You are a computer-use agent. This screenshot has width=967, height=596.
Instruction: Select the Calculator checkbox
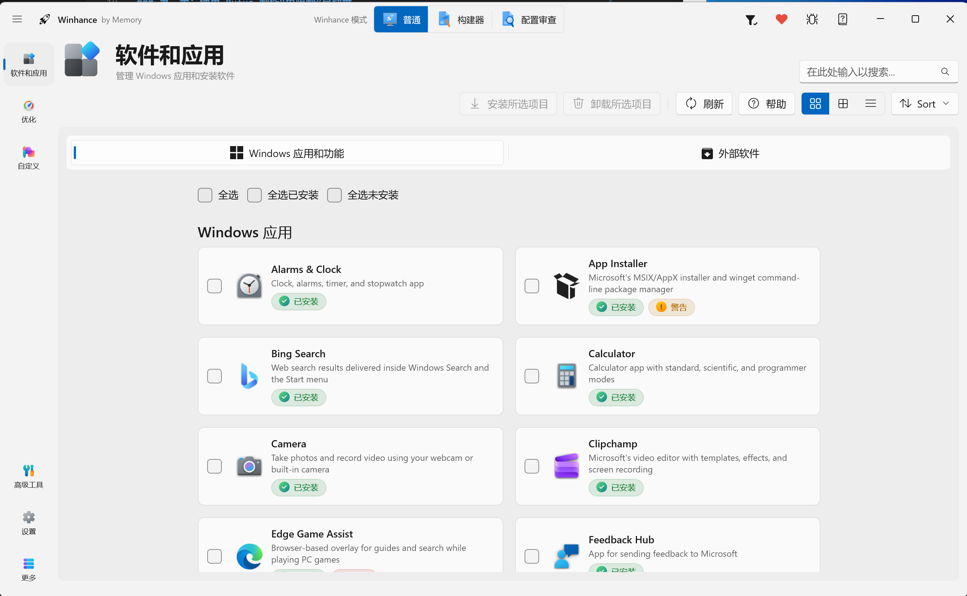coord(532,376)
